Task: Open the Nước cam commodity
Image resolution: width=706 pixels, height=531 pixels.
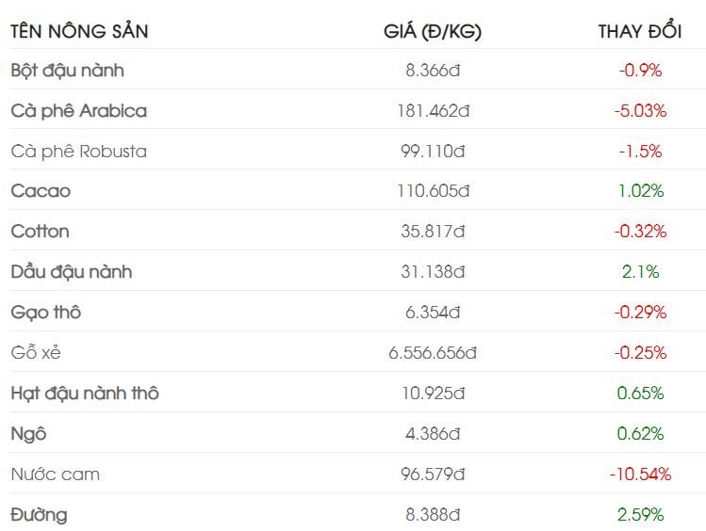Action: click(55, 475)
